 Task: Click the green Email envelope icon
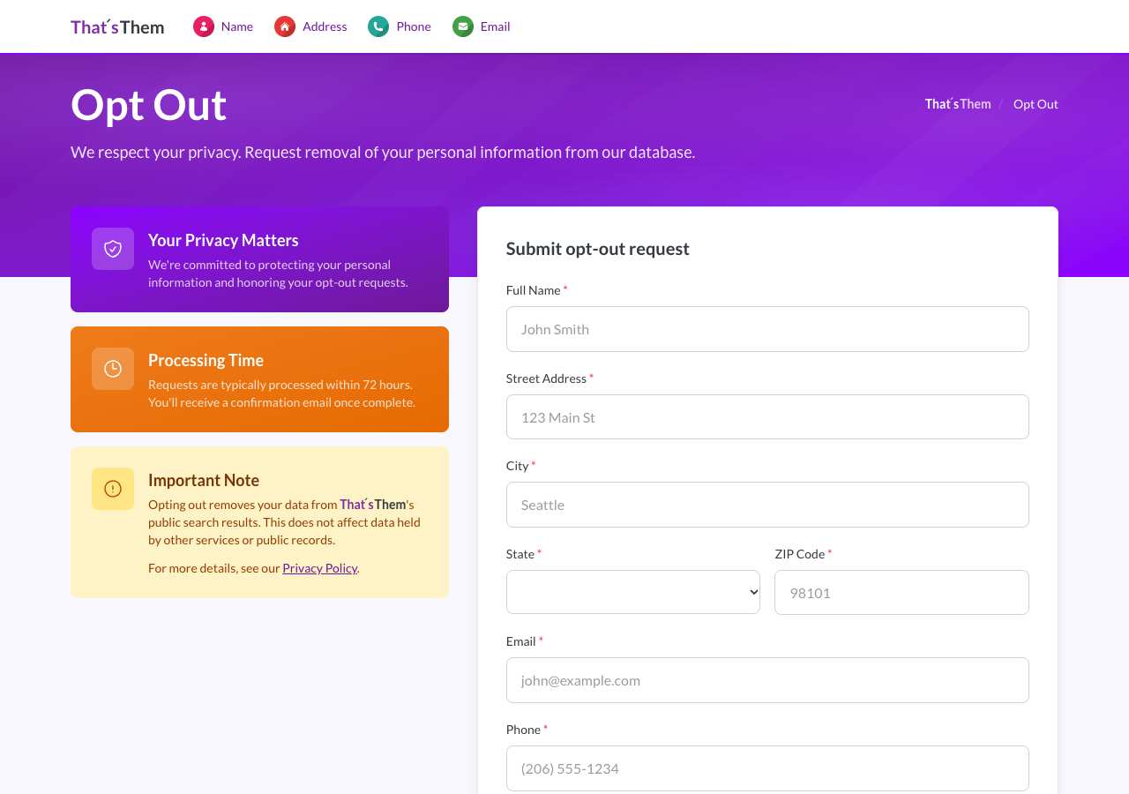click(x=463, y=26)
